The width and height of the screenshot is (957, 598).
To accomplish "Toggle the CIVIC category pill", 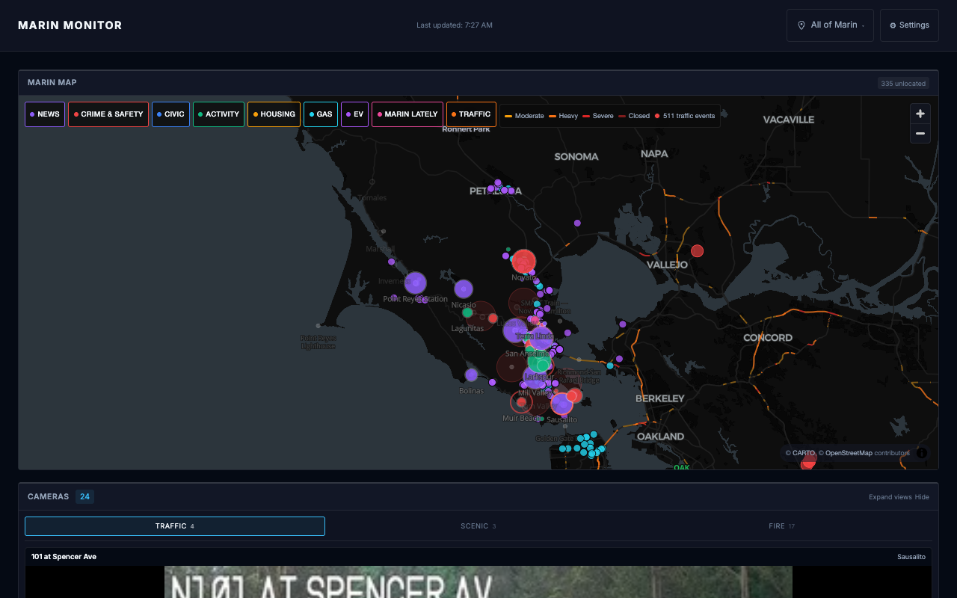I will pyautogui.click(x=170, y=114).
